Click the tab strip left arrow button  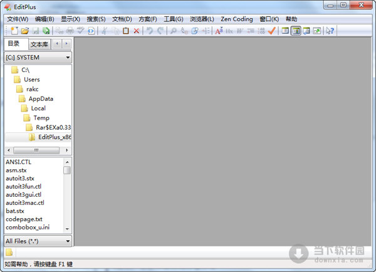pyautogui.click(x=57, y=44)
